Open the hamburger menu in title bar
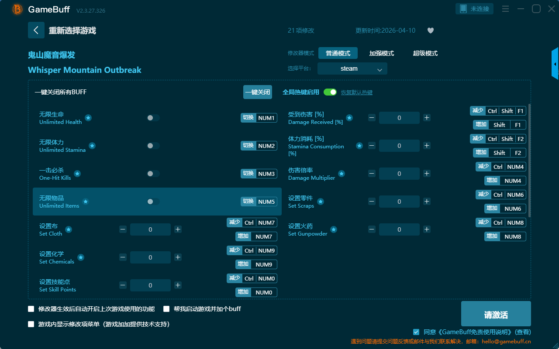Image resolution: width=559 pixels, height=349 pixels. (505, 9)
